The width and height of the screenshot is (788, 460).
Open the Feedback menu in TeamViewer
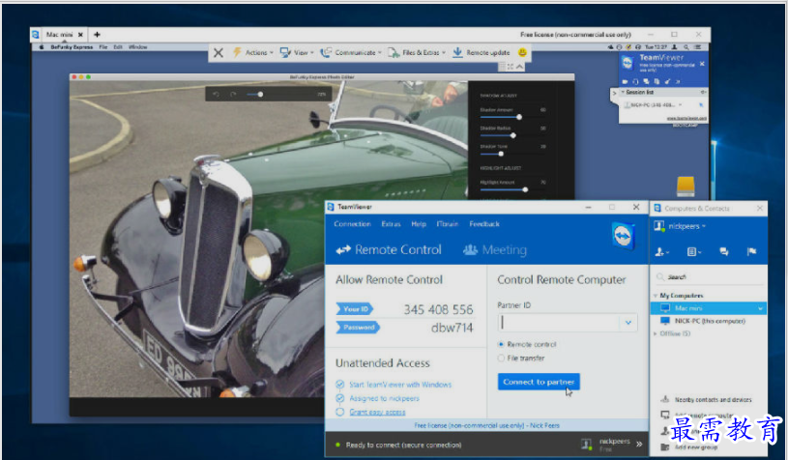484,224
